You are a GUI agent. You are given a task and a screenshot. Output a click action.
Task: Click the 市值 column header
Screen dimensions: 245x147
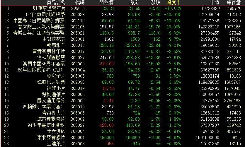click(215, 3)
